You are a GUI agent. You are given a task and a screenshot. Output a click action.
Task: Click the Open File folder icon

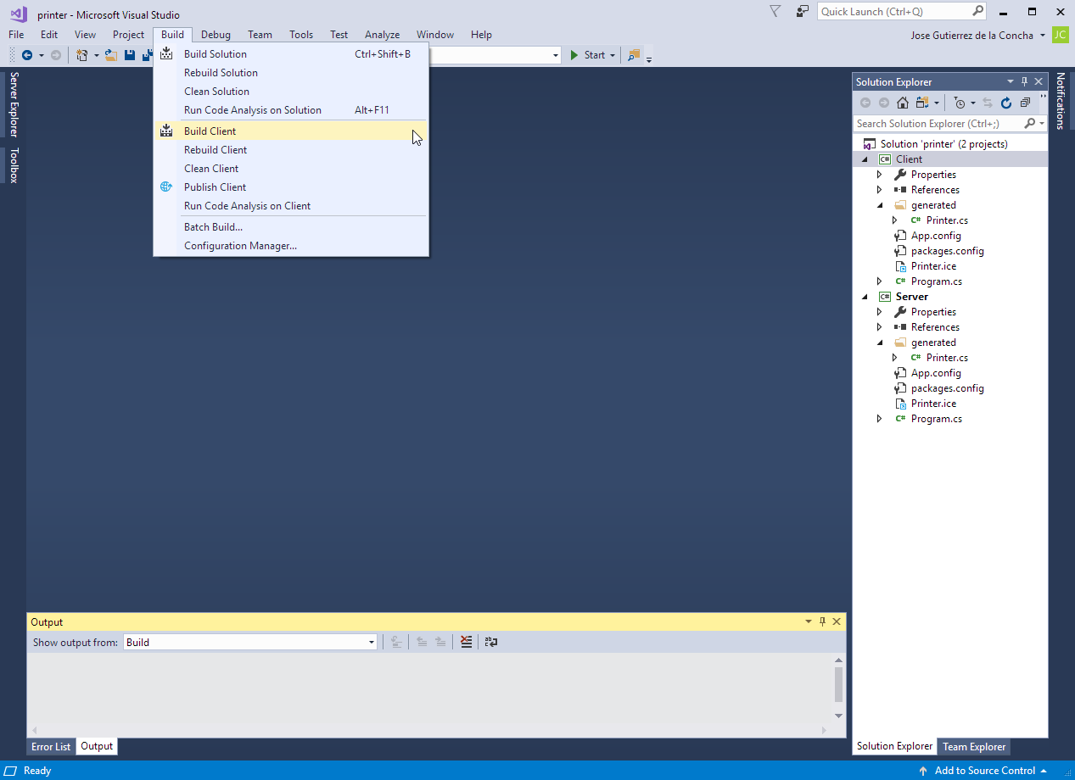point(110,55)
